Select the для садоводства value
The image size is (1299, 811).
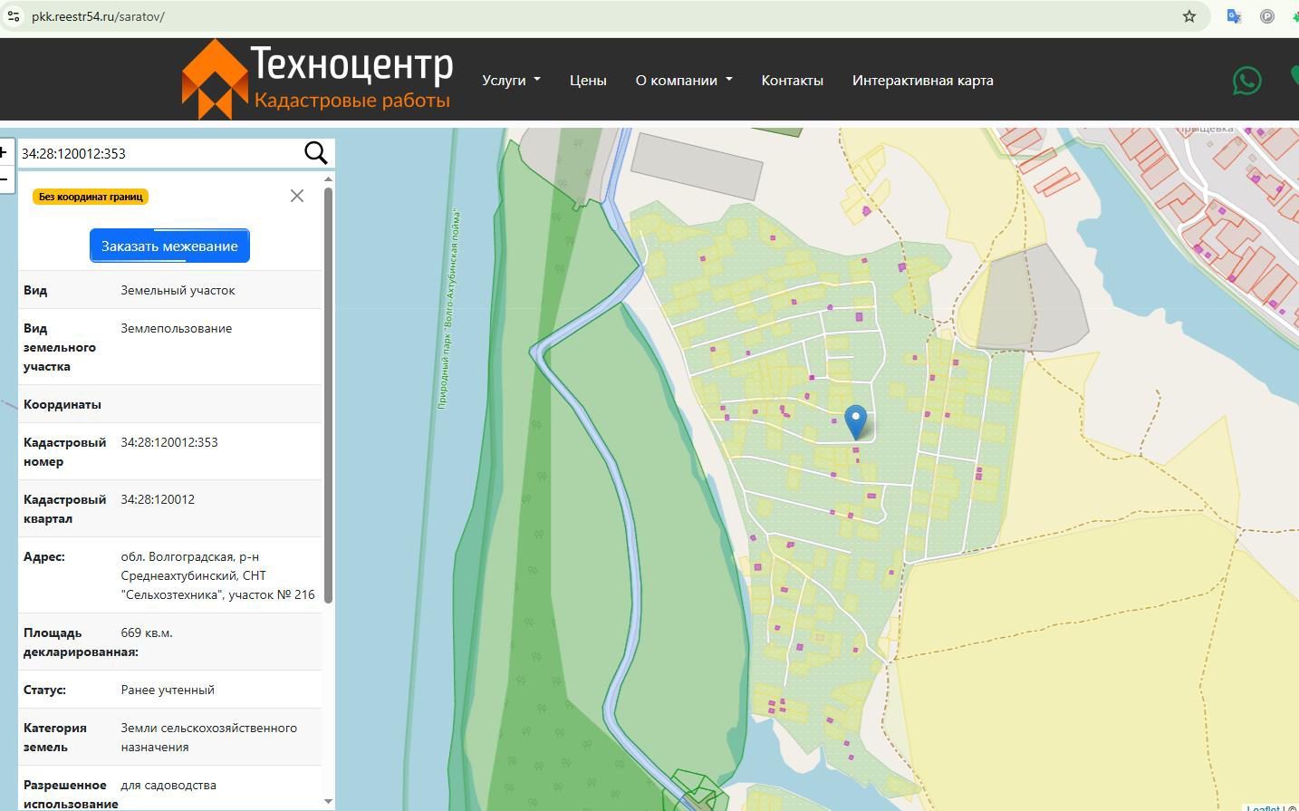click(168, 785)
